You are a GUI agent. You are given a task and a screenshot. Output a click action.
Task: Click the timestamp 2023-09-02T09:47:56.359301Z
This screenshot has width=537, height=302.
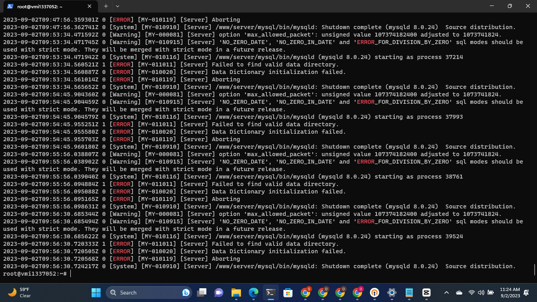[x=51, y=20]
